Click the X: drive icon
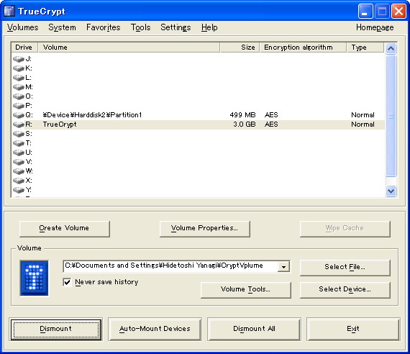The height and width of the screenshot is (354, 410). point(19,181)
